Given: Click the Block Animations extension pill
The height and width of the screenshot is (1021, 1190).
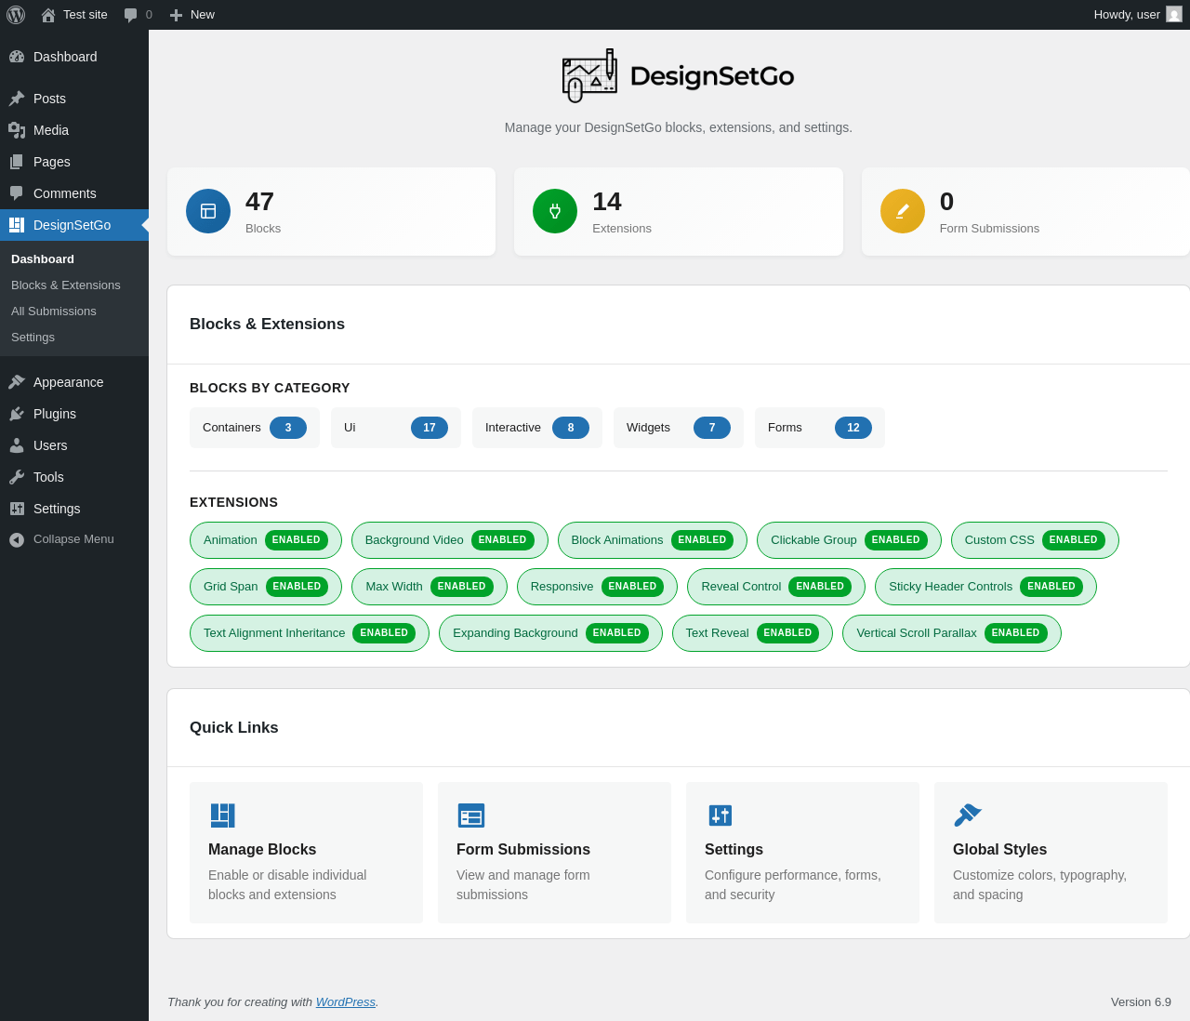Looking at the screenshot, I should 653,540.
